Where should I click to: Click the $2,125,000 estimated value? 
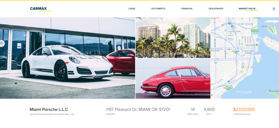pos(244,110)
